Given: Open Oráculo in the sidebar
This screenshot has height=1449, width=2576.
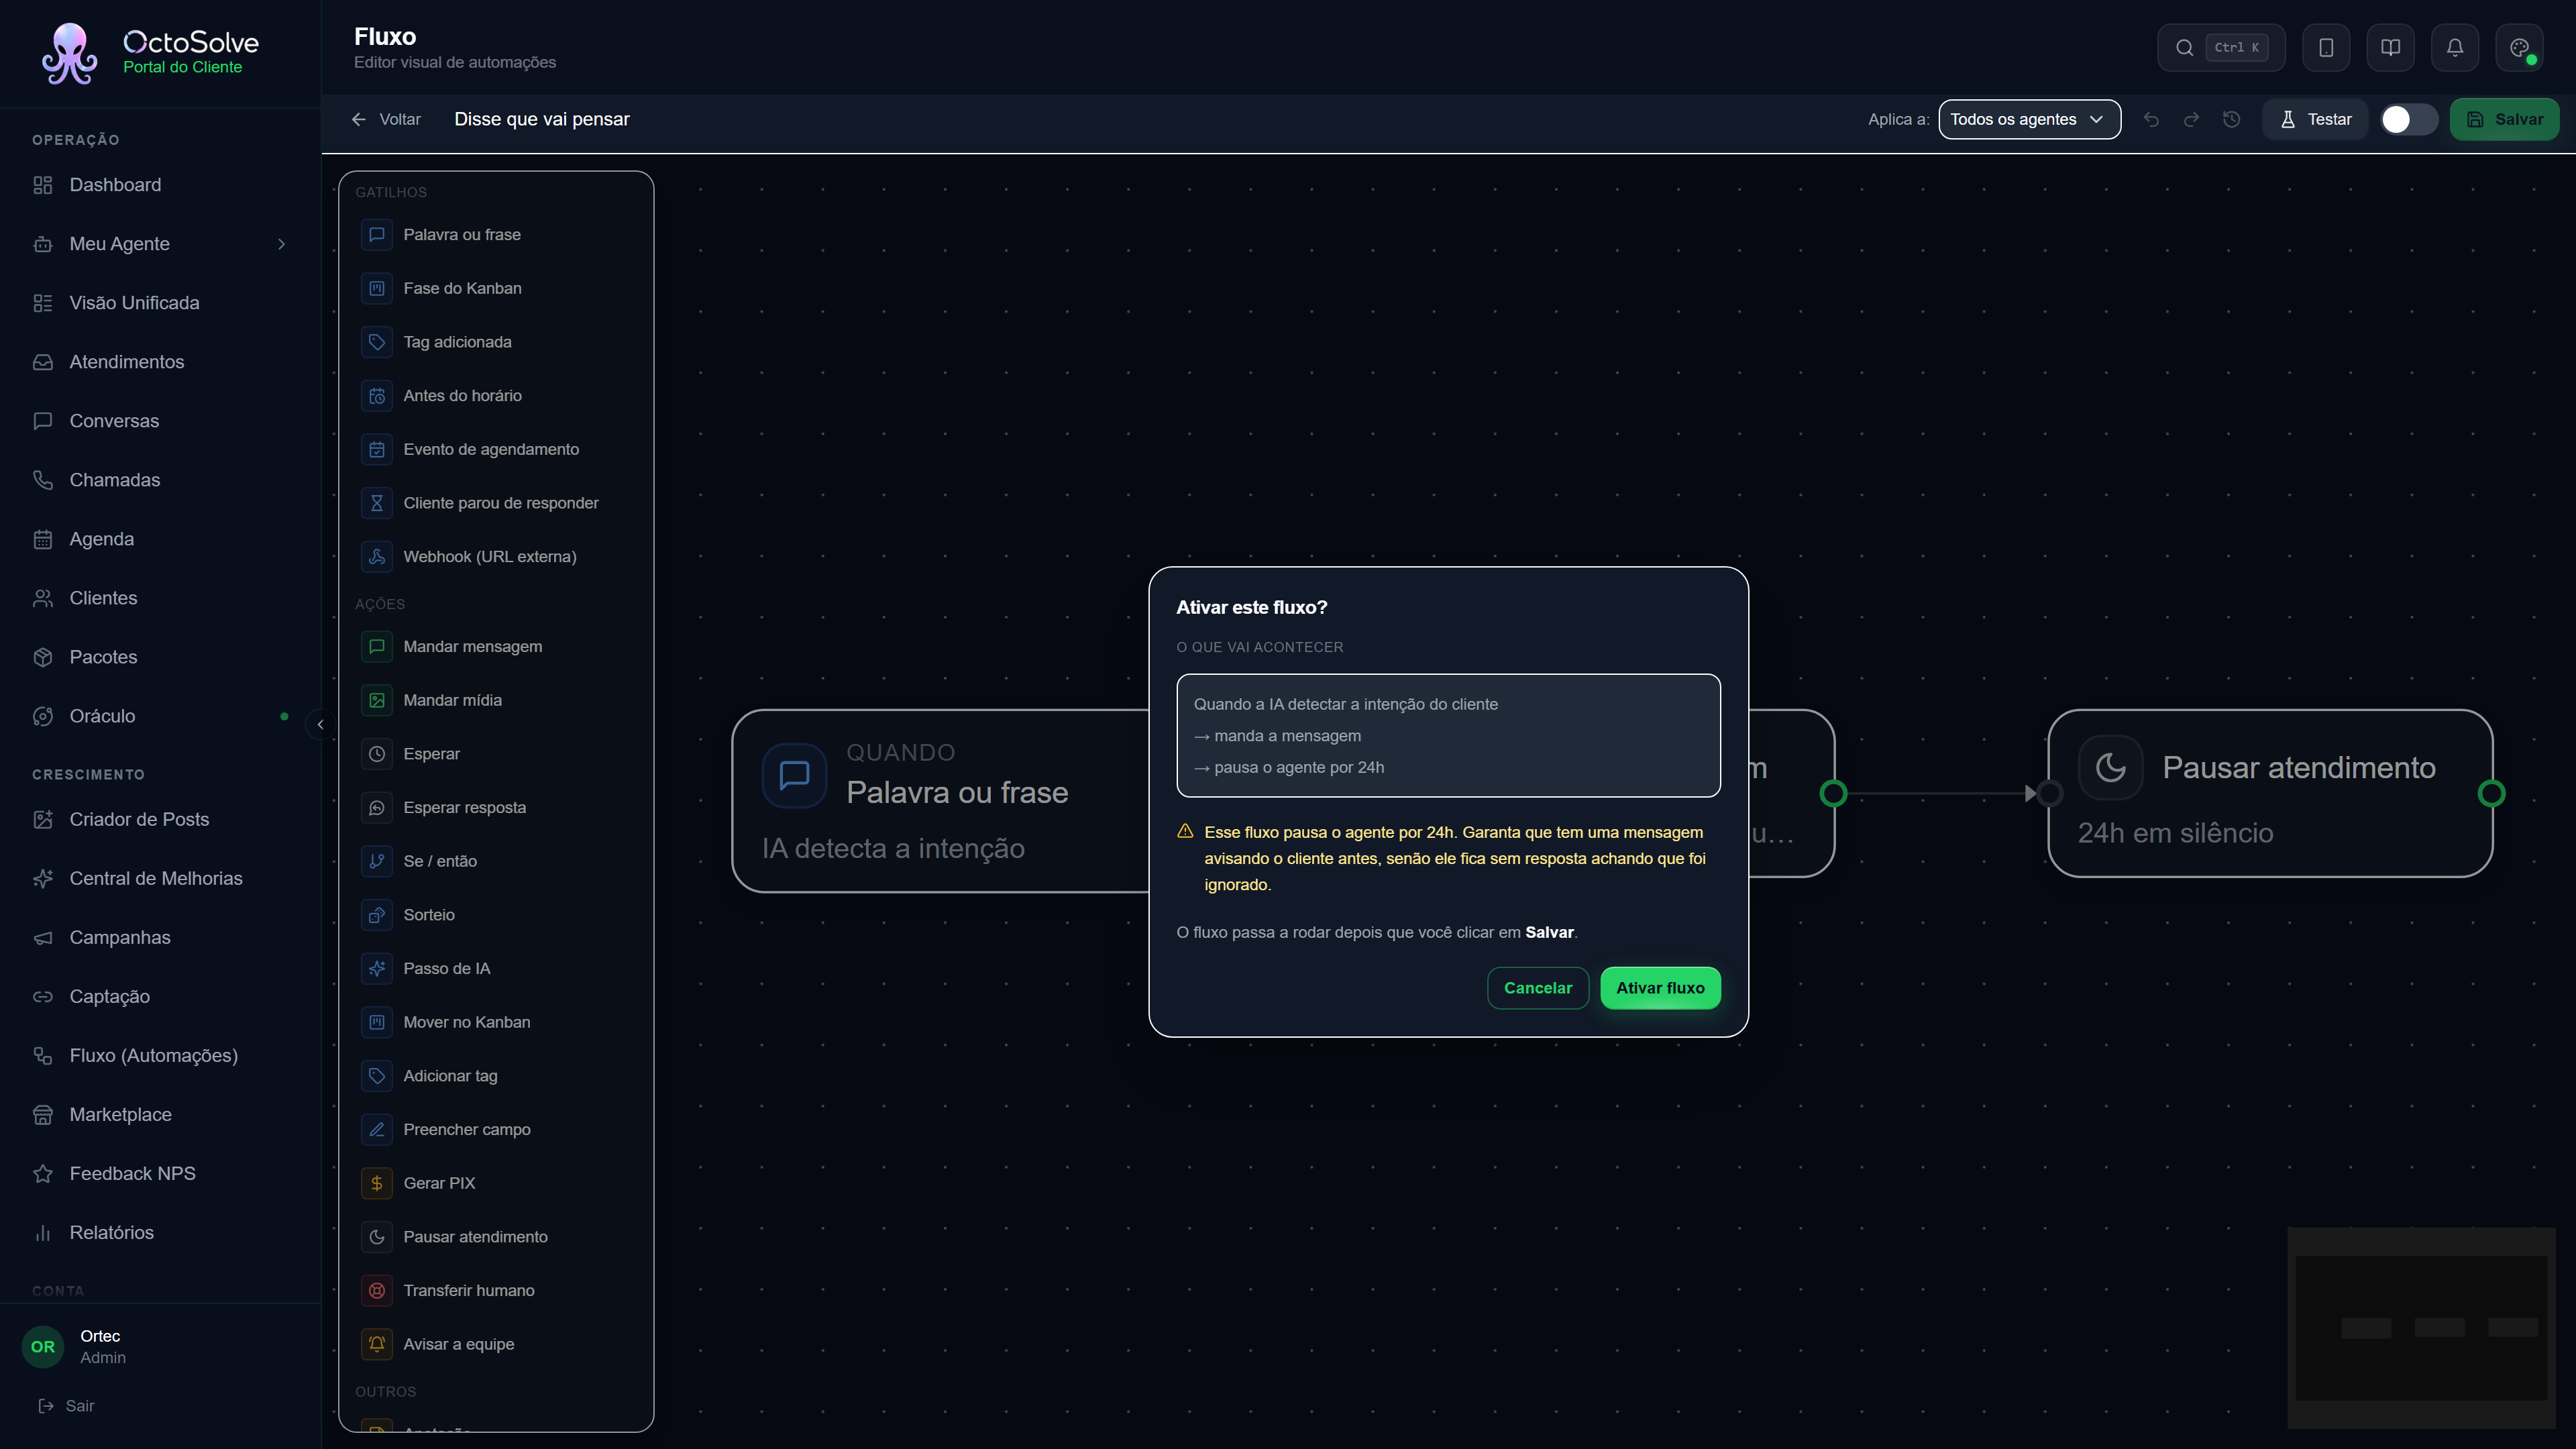Looking at the screenshot, I should pos(160,716).
